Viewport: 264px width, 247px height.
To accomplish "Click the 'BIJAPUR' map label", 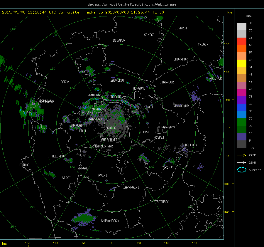I will (119, 41).
